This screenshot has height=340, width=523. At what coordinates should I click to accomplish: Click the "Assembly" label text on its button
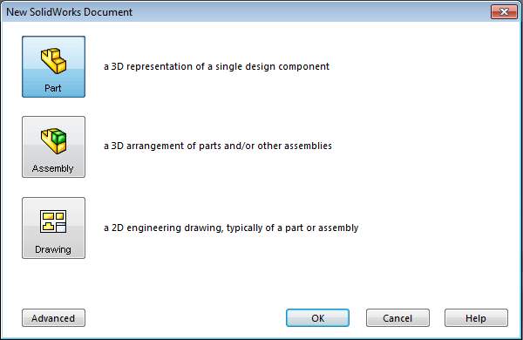tap(52, 168)
